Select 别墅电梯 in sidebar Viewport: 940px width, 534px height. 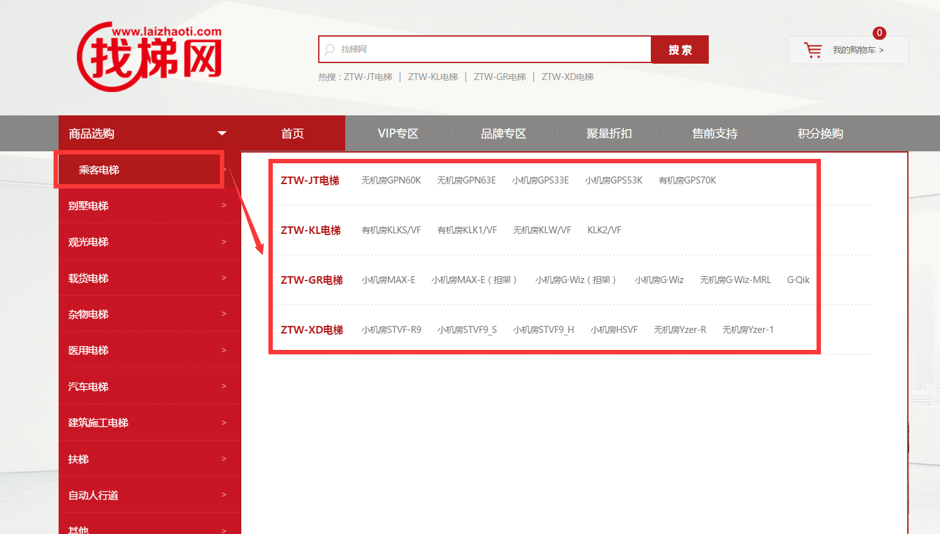(x=88, y=206)
